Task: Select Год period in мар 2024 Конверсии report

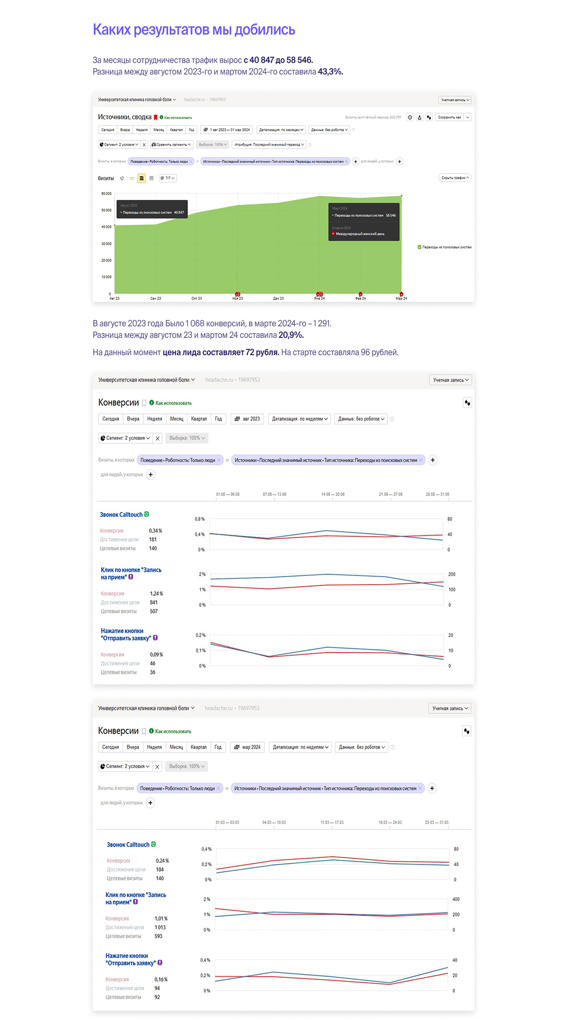Action: (x=218, y=747)
